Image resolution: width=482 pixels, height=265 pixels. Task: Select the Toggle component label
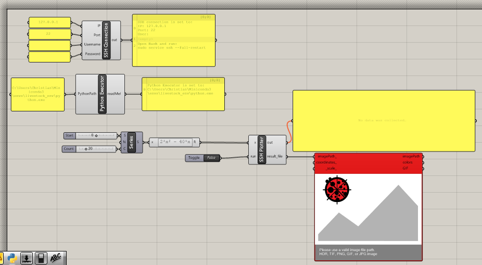194,158
